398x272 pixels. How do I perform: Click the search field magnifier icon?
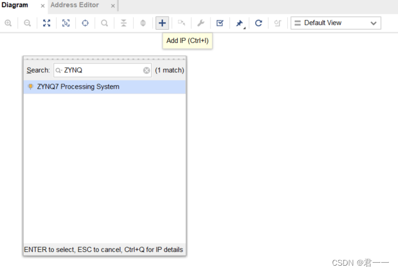58,70
